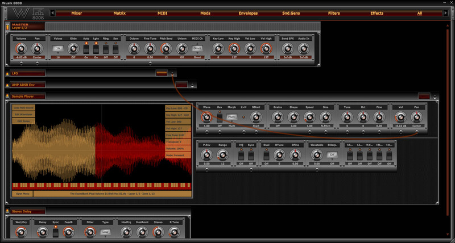Click the Stereo Delay Filter knob
Screen dimensions: 455x243
(89, 232)
